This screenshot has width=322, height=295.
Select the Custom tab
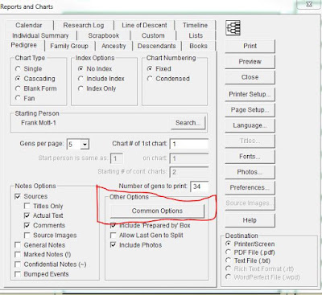point(153,35)
